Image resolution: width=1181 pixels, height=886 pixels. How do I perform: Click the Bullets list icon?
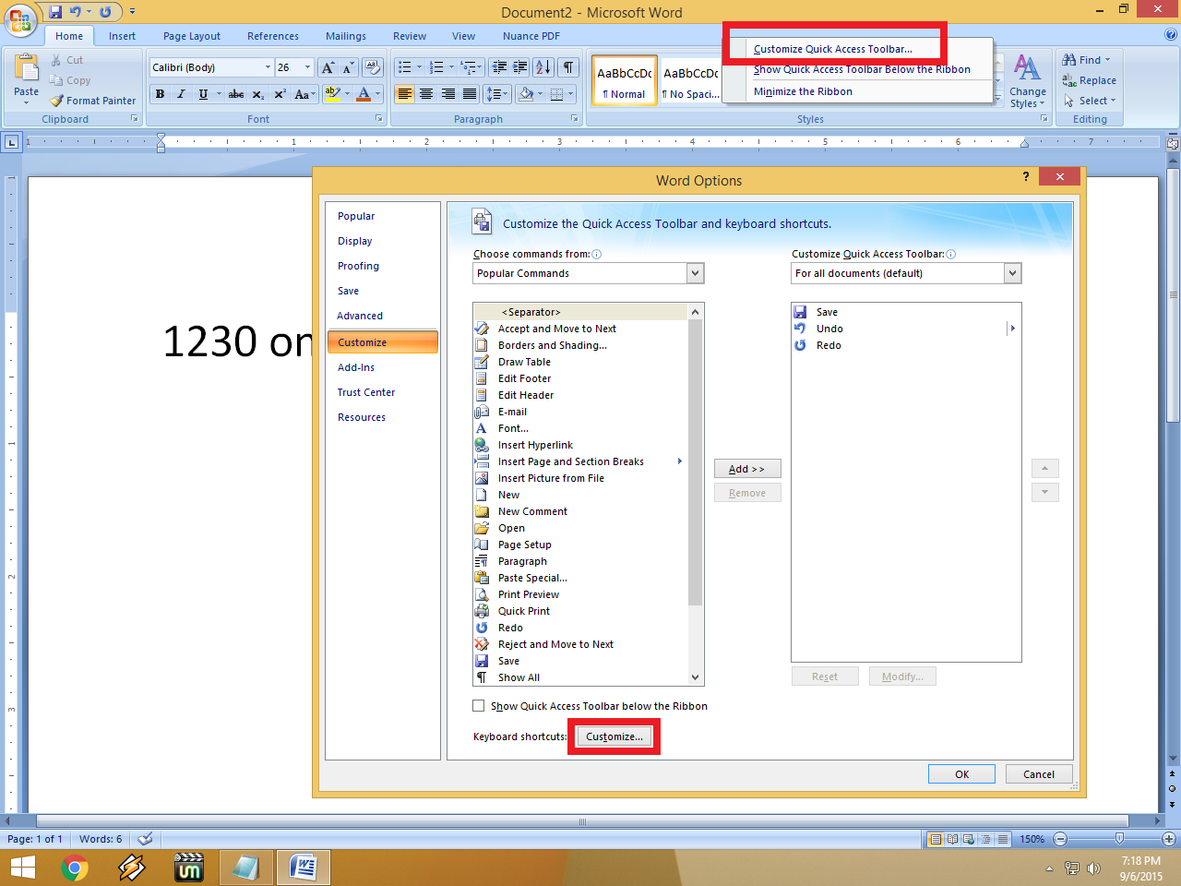(x=404, y=67)
